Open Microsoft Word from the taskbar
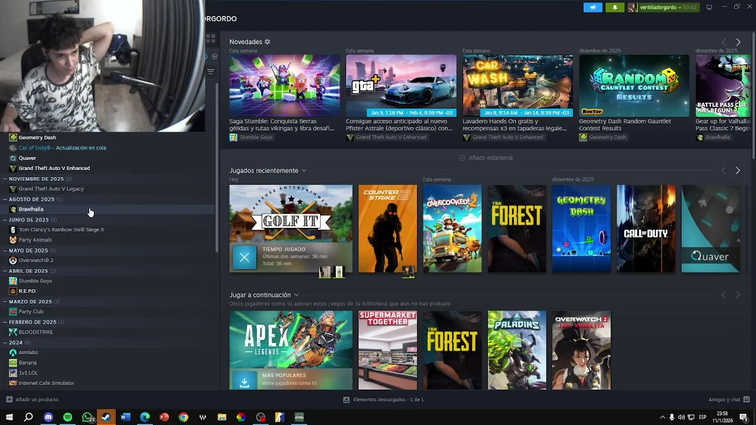The image size is (756, 425). click(125, 417)
